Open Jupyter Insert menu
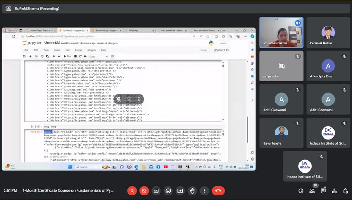Viewport: 352px width, 200px height. pos(57,50)
